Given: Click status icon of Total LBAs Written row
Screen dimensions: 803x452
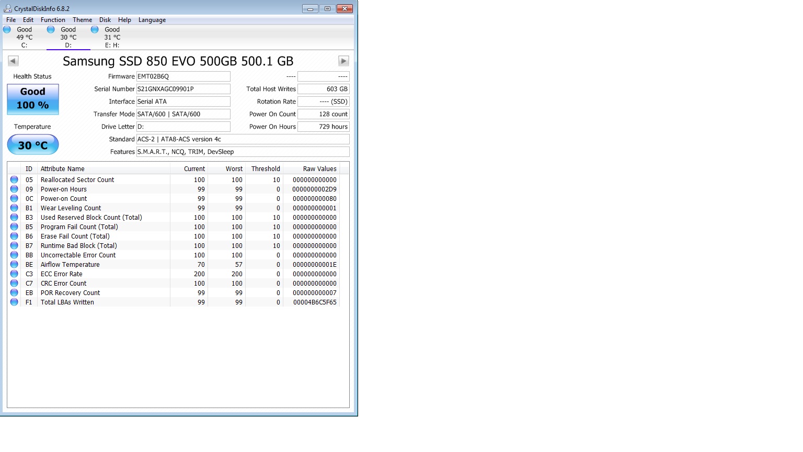Looking at the screenshot, I should tap(14, 302).
